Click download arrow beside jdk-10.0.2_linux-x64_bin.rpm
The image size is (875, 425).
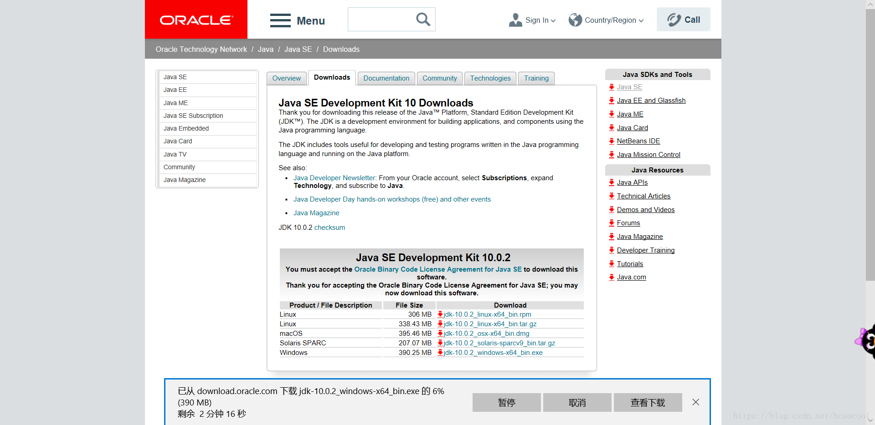(440, 314)
